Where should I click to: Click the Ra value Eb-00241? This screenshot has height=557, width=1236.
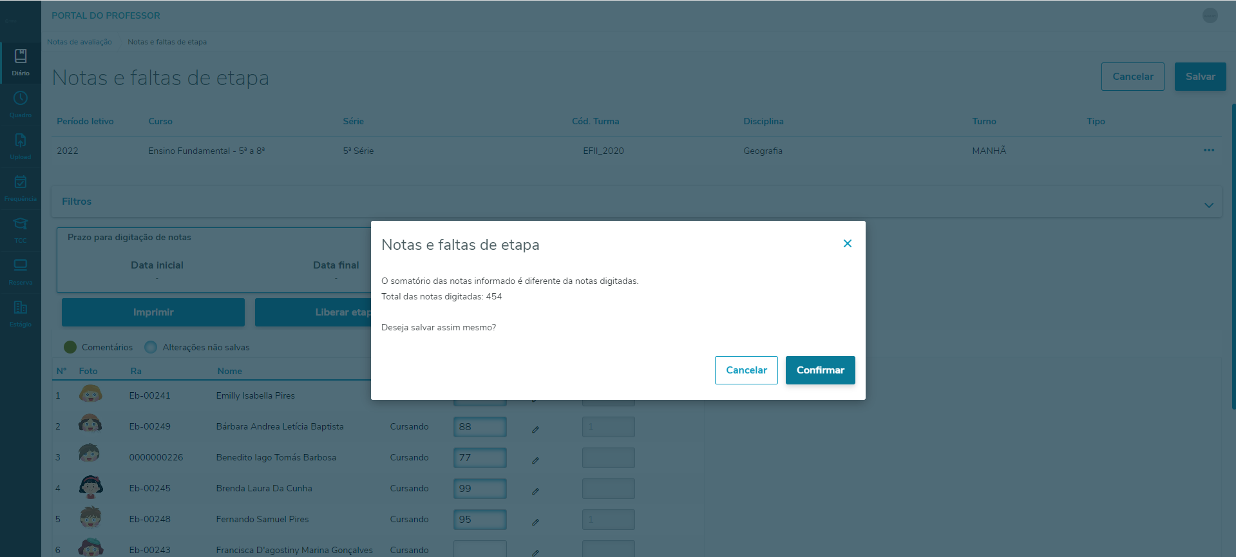[x=150, y=395]
